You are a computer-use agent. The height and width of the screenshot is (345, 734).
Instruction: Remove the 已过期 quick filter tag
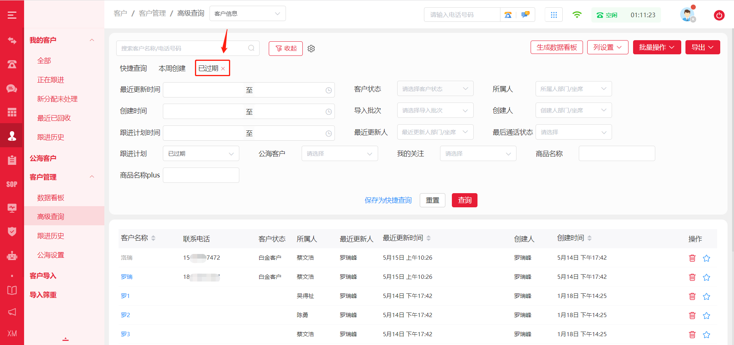[x=223, y=69]
